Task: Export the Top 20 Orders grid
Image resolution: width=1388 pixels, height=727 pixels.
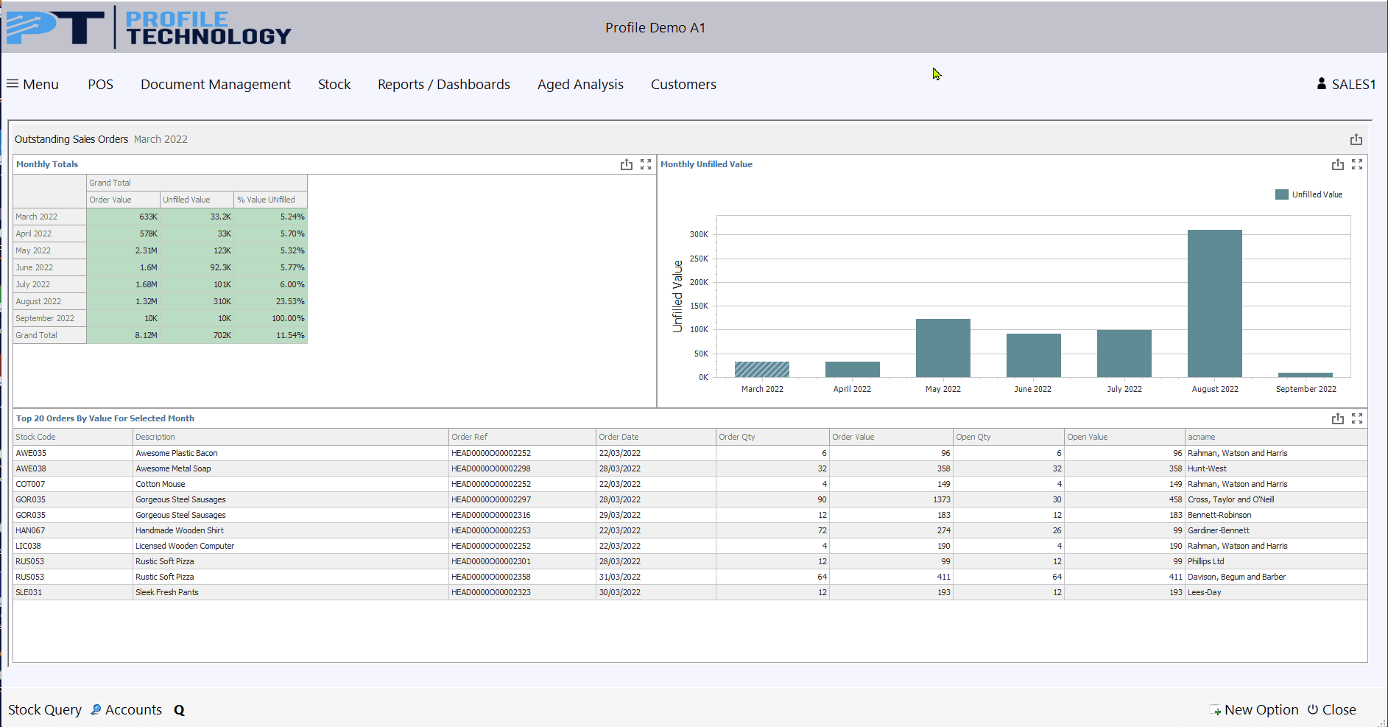Action: coord(1338,418)
